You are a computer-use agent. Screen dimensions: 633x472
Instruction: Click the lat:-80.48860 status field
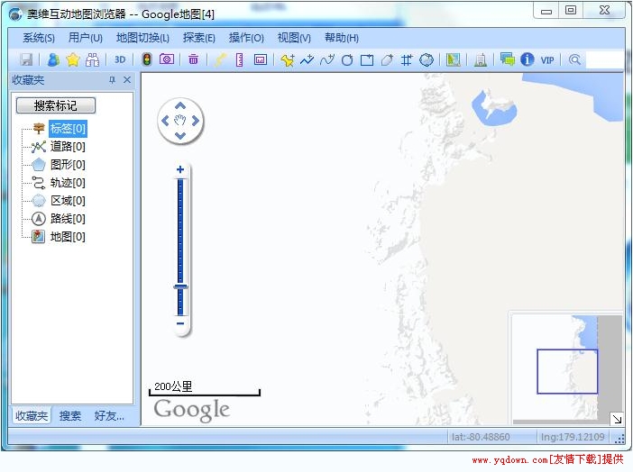click(481, 437)
